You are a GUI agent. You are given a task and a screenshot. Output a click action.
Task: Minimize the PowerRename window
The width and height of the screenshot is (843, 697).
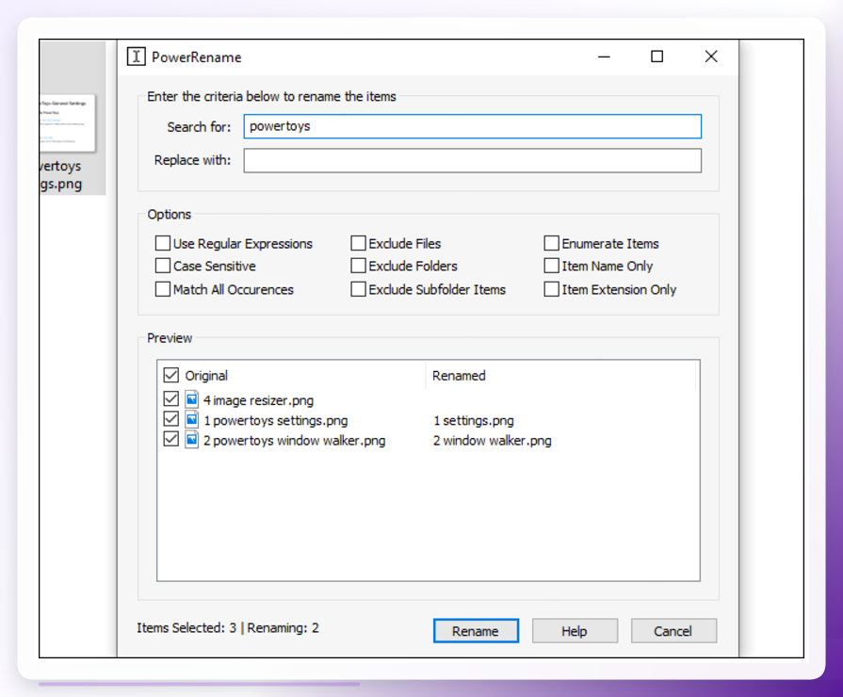coord(605,57)
